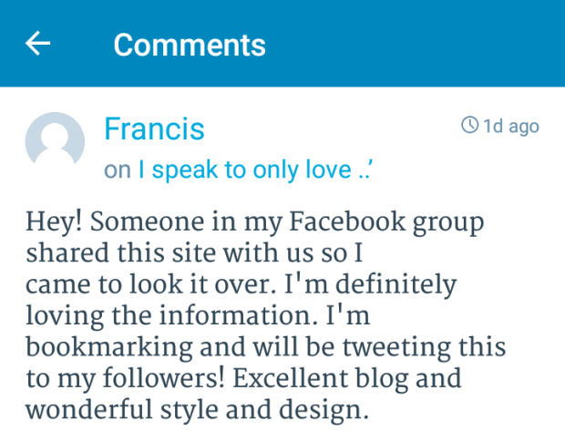This screenshot has width=565, height=431.
Task: Click the '1d ago' timestamp
Action: [510, 126]
